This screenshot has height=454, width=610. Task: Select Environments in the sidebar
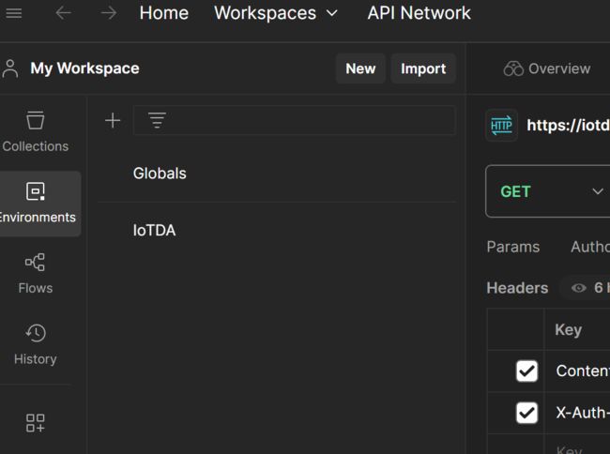(x=38, y=204)
